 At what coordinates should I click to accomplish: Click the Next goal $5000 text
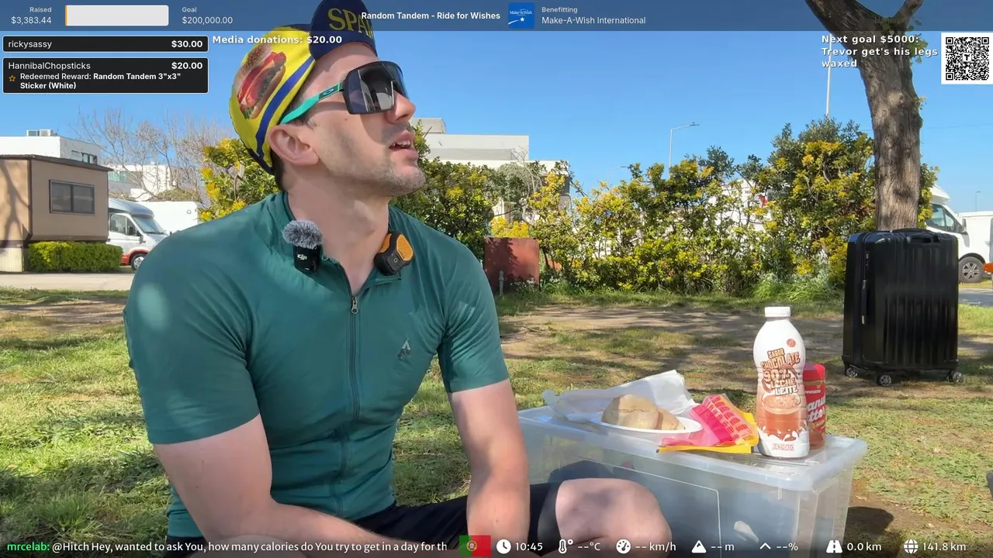(879, 51)
